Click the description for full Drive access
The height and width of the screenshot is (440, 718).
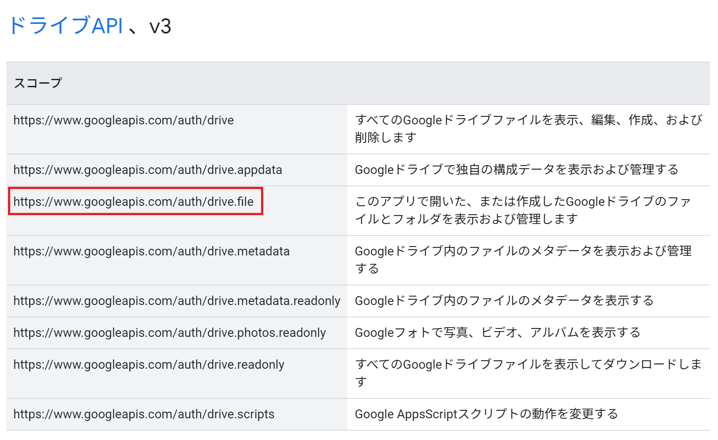point(528,128)
